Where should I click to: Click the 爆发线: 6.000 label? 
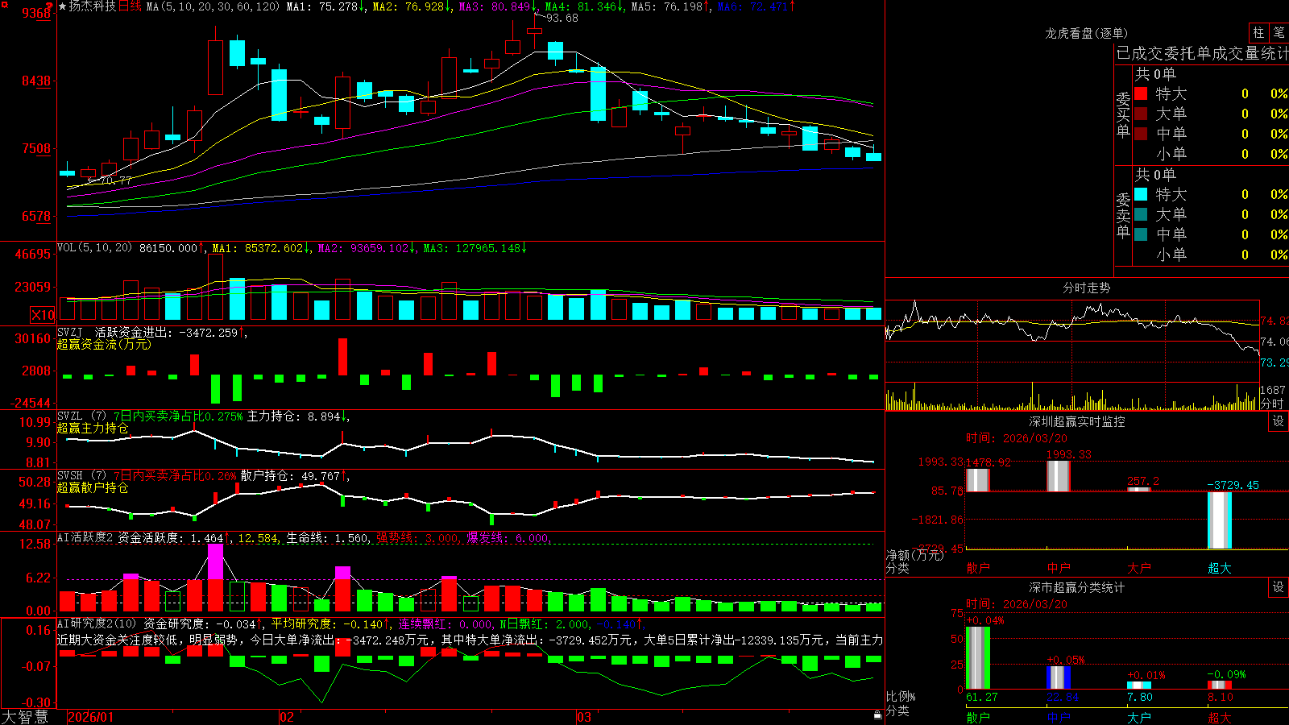point(508,537)
